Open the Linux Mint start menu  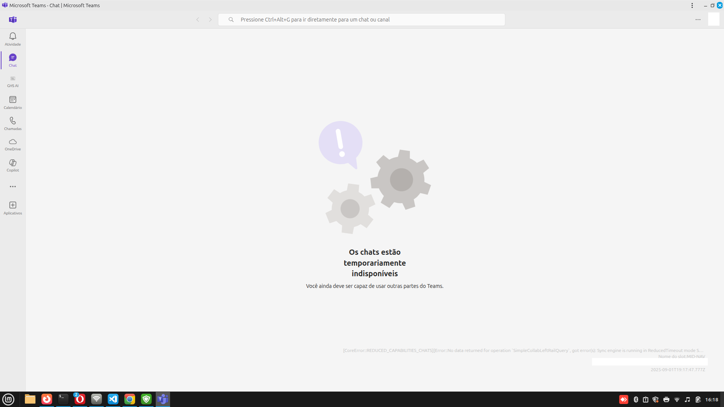pyautogui.click(x=8, y=399)
